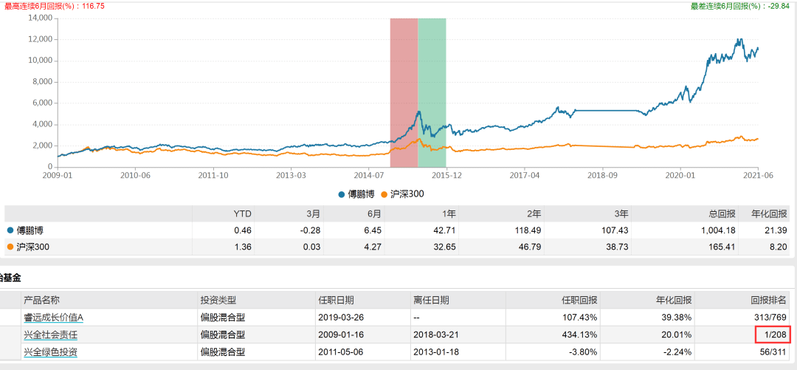
Task: Click the 产品名称 column header
Action: pos(41,300)
